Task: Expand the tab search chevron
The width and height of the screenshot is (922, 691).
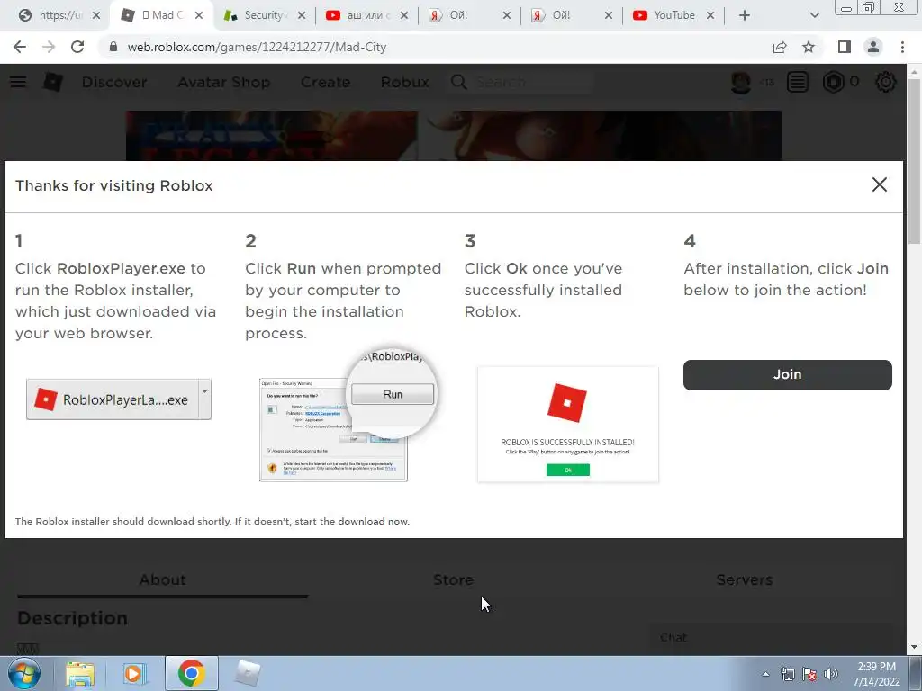Action: click(814, 15)
